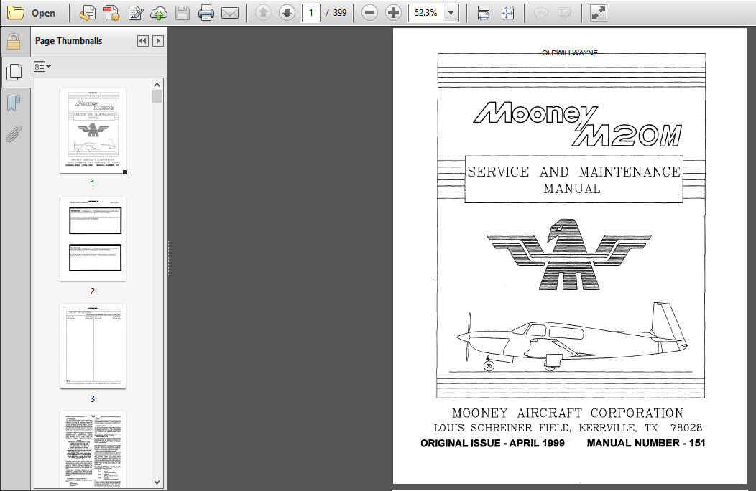756x491 pixels.
Task: Select page 3 thumbnail
Action: 93,346
